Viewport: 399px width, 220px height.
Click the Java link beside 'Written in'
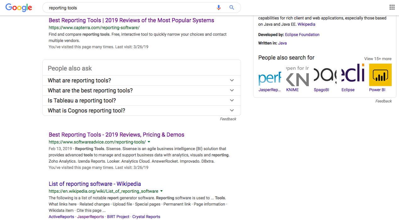[x=282, y=43]
